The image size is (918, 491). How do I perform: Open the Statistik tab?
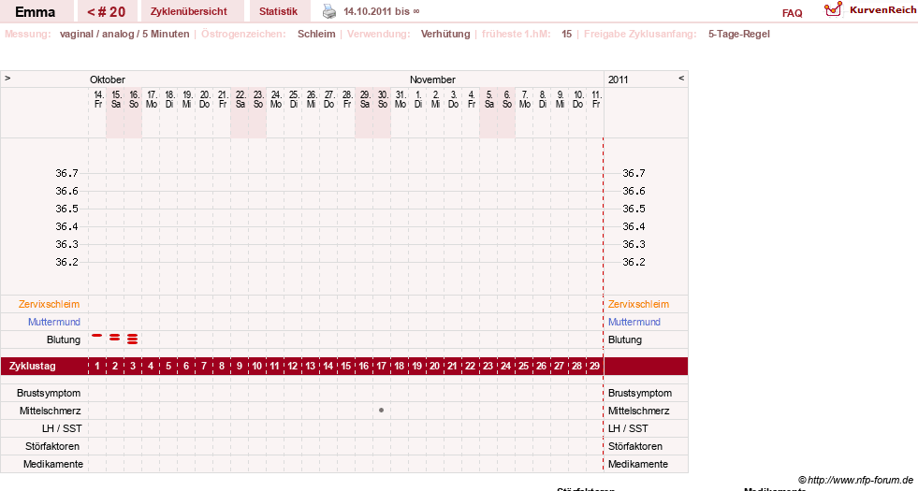279,12
